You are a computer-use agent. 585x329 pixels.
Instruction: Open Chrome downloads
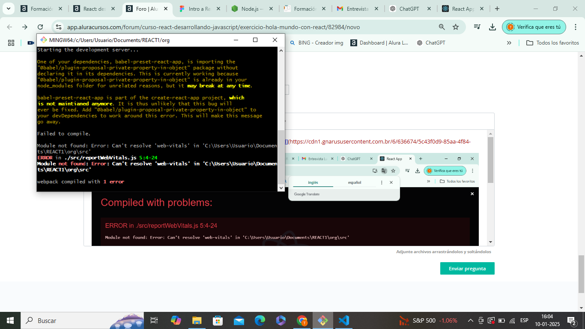492,27
